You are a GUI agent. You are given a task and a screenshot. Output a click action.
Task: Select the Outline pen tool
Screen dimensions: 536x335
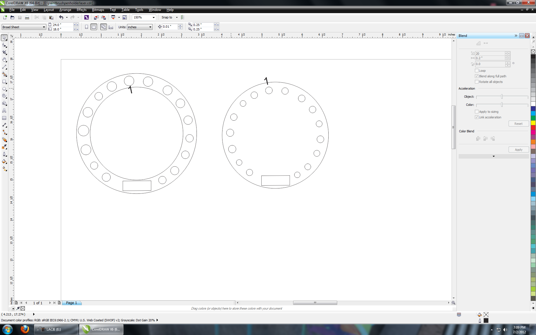coord(4,154)
